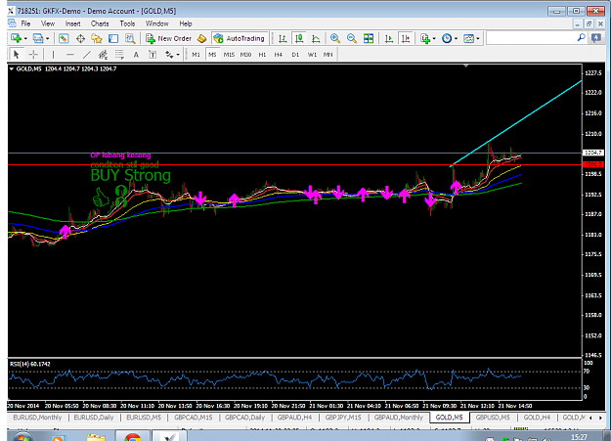Screen dimensions: 611x441
Task: Switch to the EURUSD,Monthly chart tab
Action: click(37, 418)
